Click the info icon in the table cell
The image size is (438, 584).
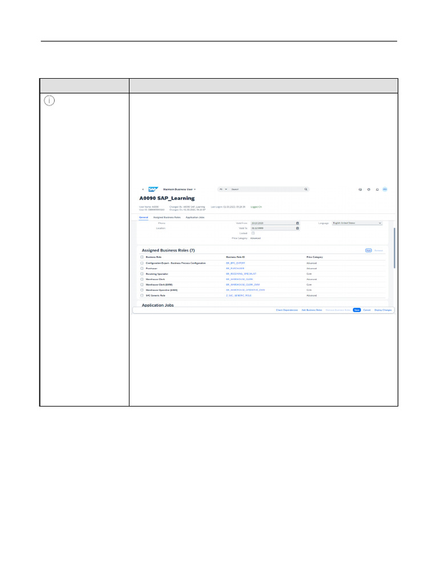pyautogui.click(x=50, y=100)
